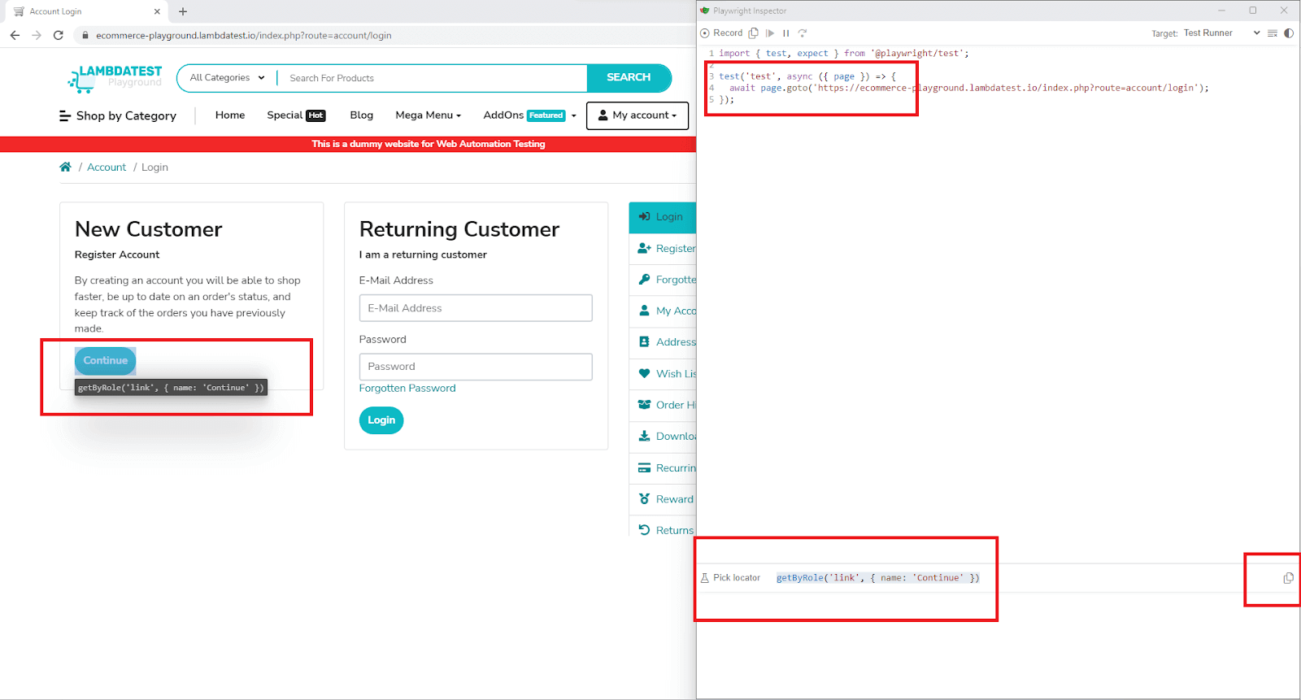Open Shop by Category menu
The image size is (1301, 700).
click(118, 116)
